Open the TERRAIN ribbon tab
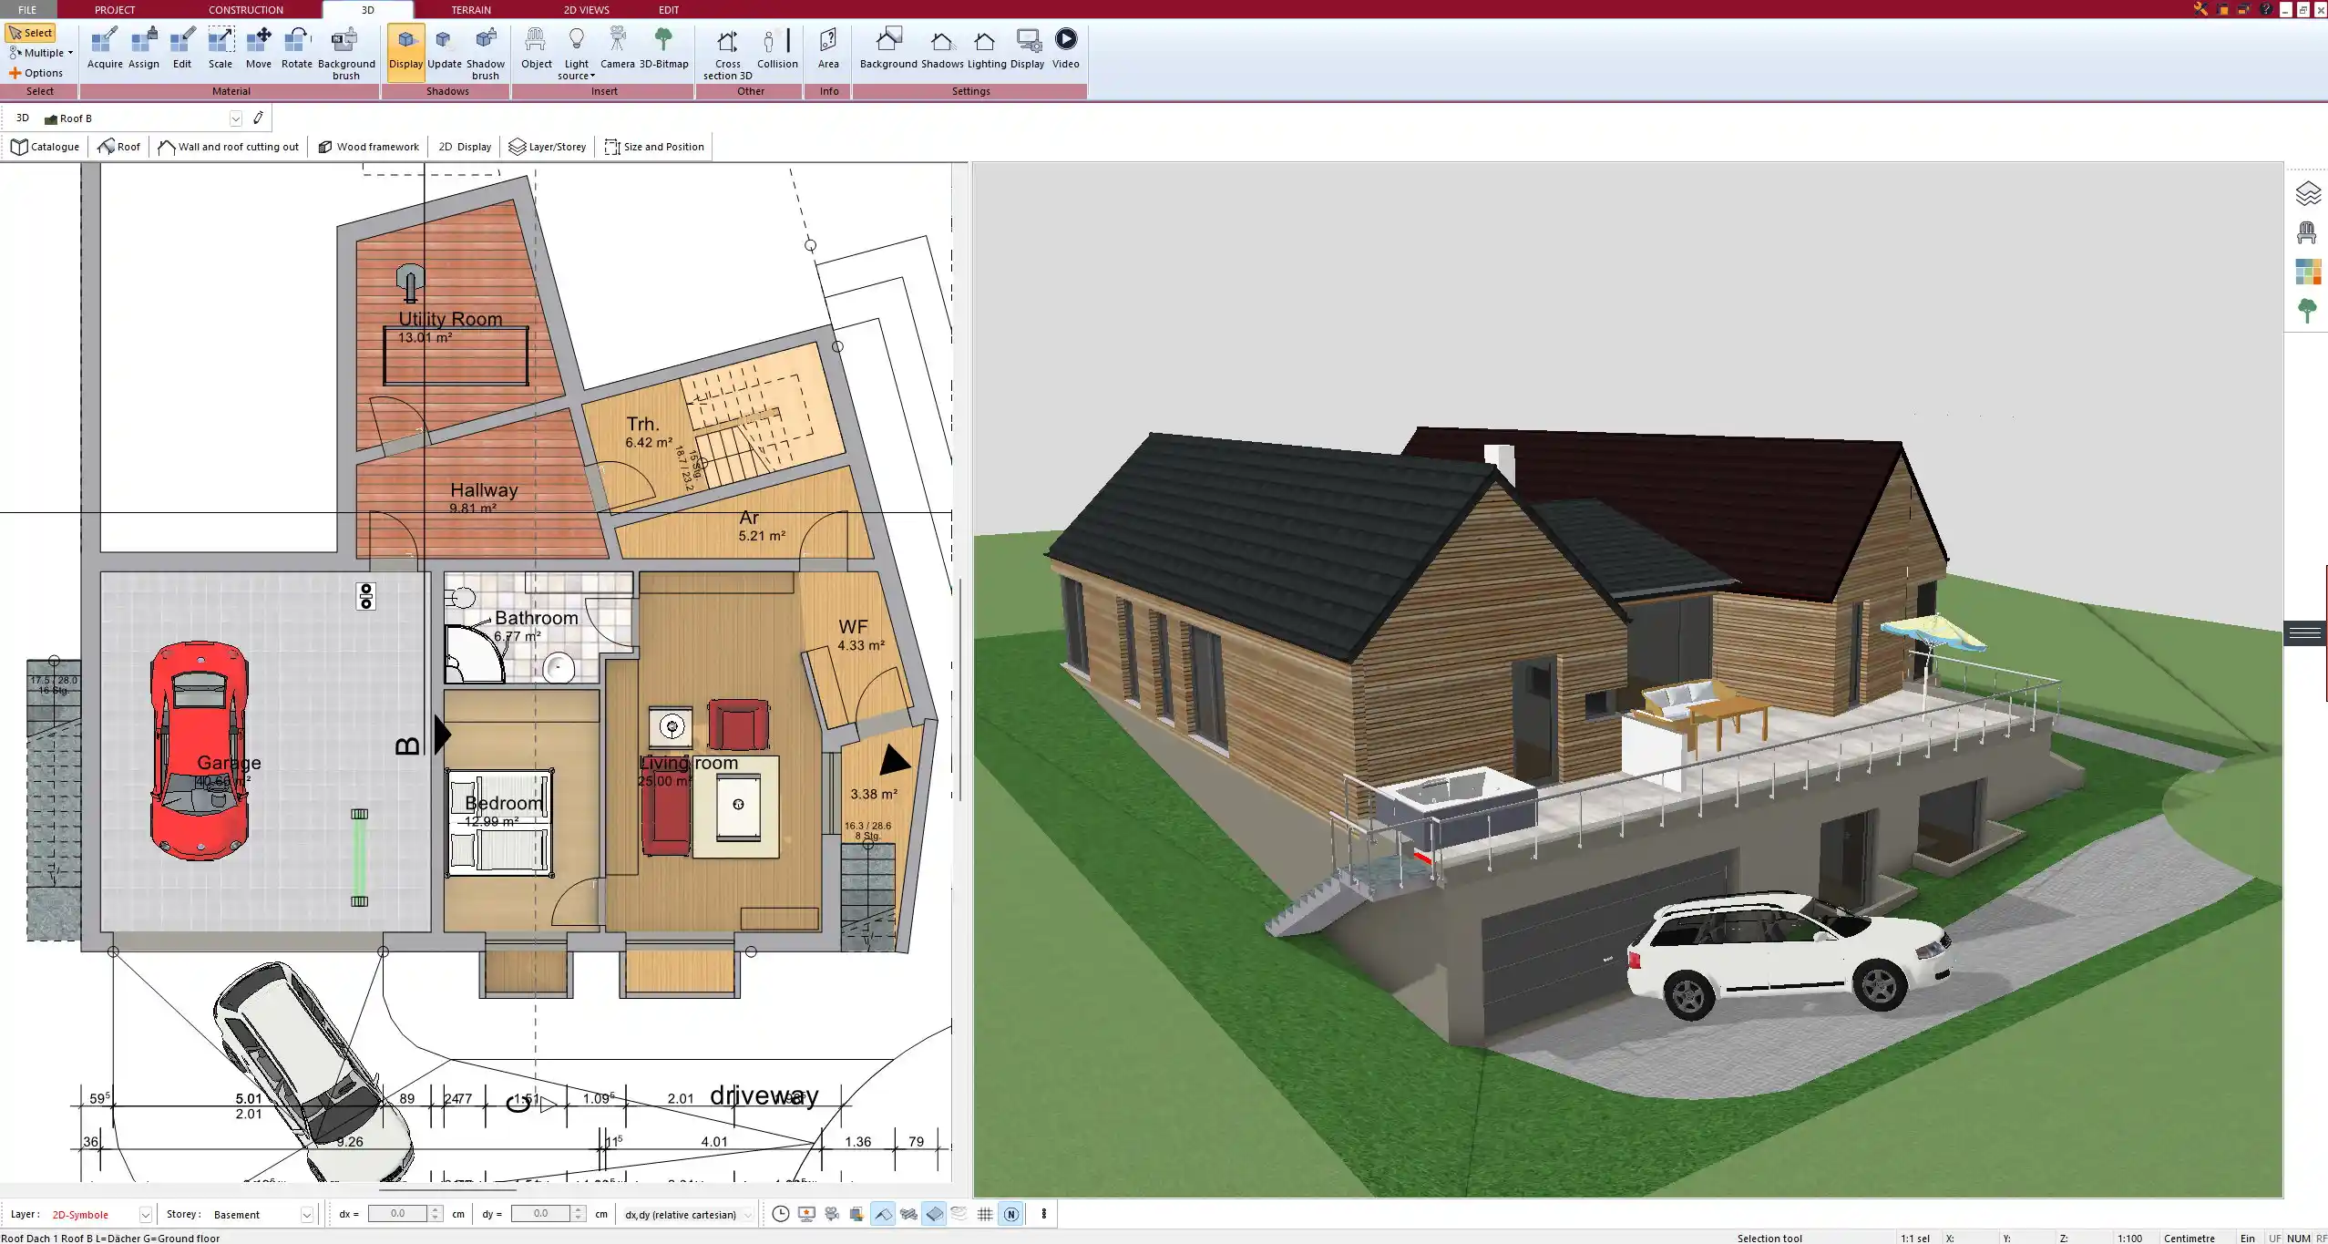2328x1244 pixels. 469,9
